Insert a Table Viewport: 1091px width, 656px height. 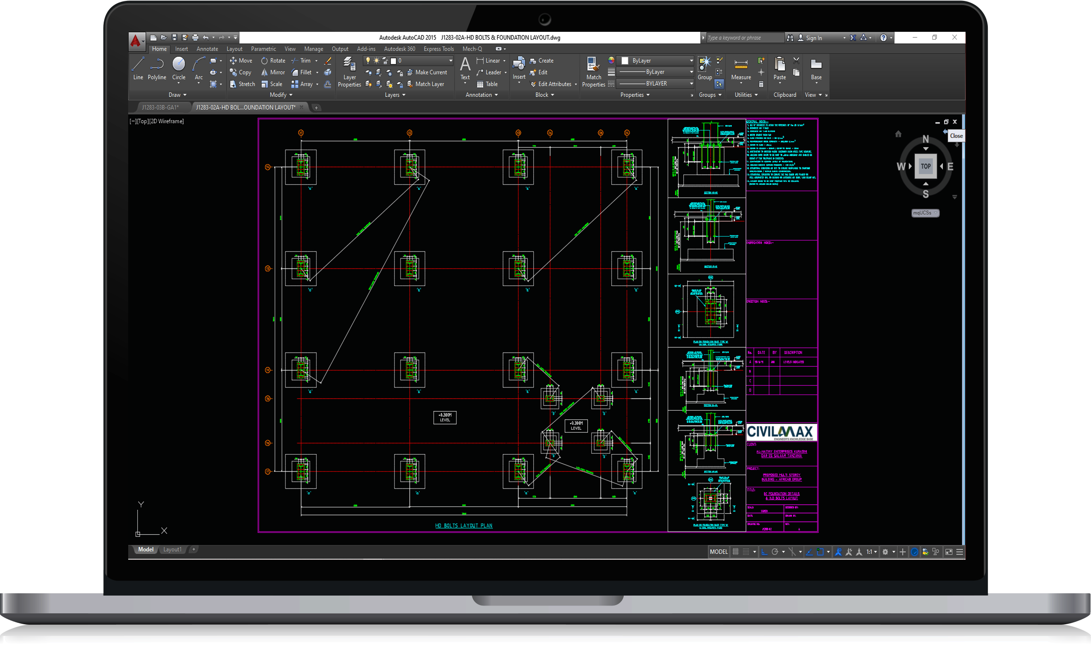[x=487, y=84]
